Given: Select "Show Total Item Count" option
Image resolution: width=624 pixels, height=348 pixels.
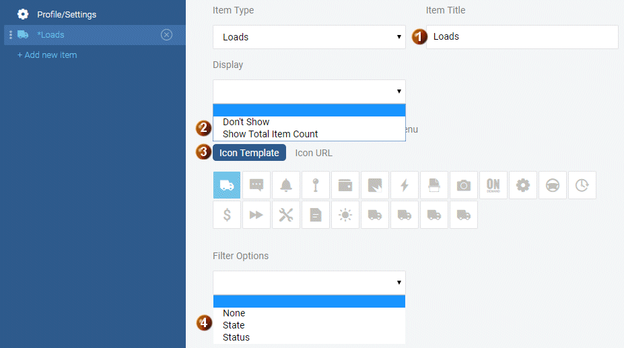Looking at the screenshot, I should pos(271,134).
